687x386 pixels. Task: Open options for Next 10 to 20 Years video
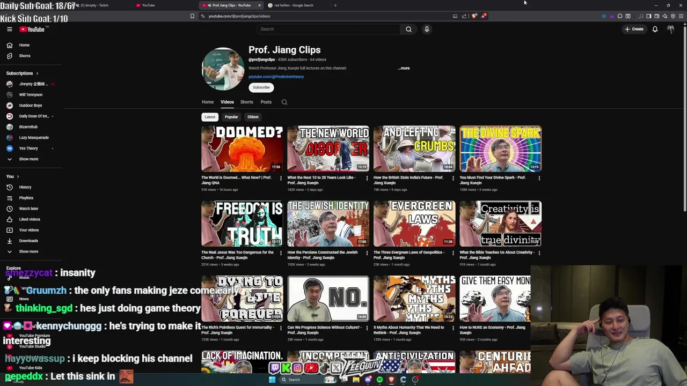(367, 178)
